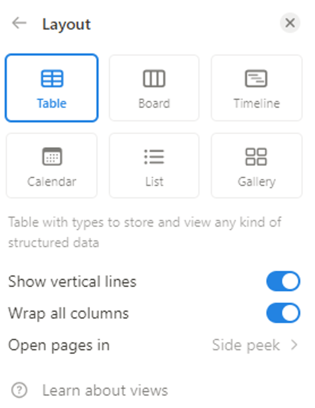Viewport: 315px width, 408px height.
Task: Click the Board label text
Action: click(154, 103)
